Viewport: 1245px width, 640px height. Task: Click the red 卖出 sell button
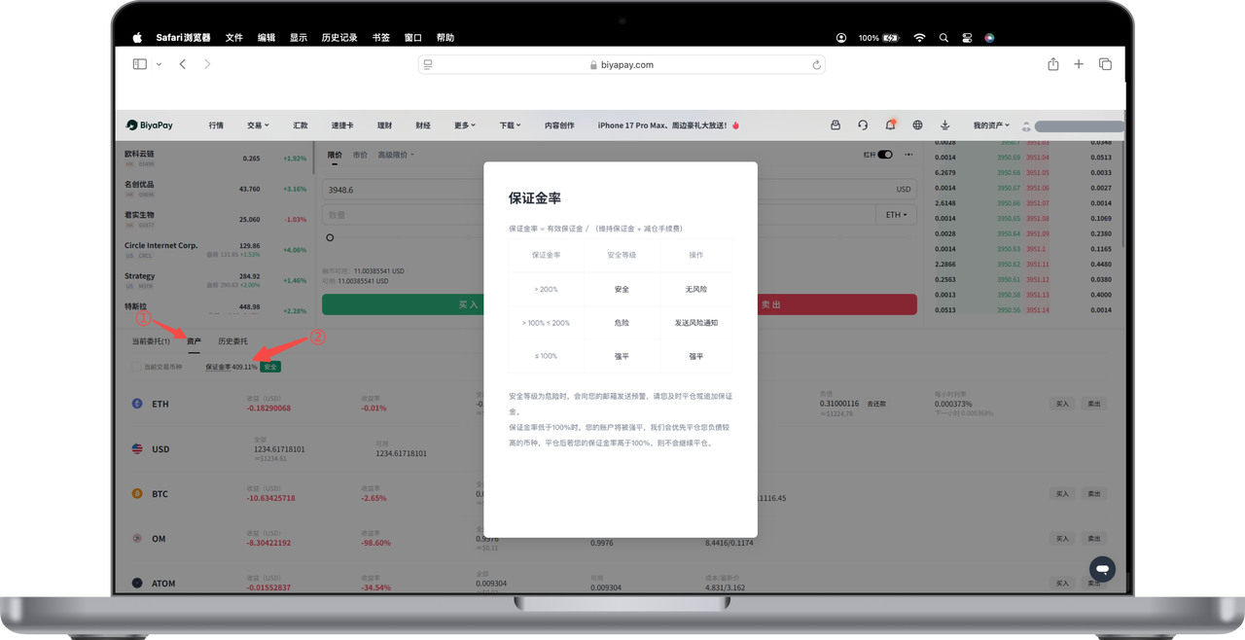[770, 304]
